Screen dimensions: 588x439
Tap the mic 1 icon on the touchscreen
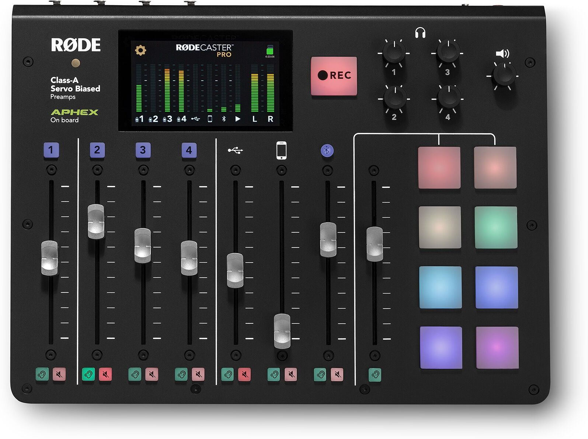pyautogui.click(x=139, y=119)
